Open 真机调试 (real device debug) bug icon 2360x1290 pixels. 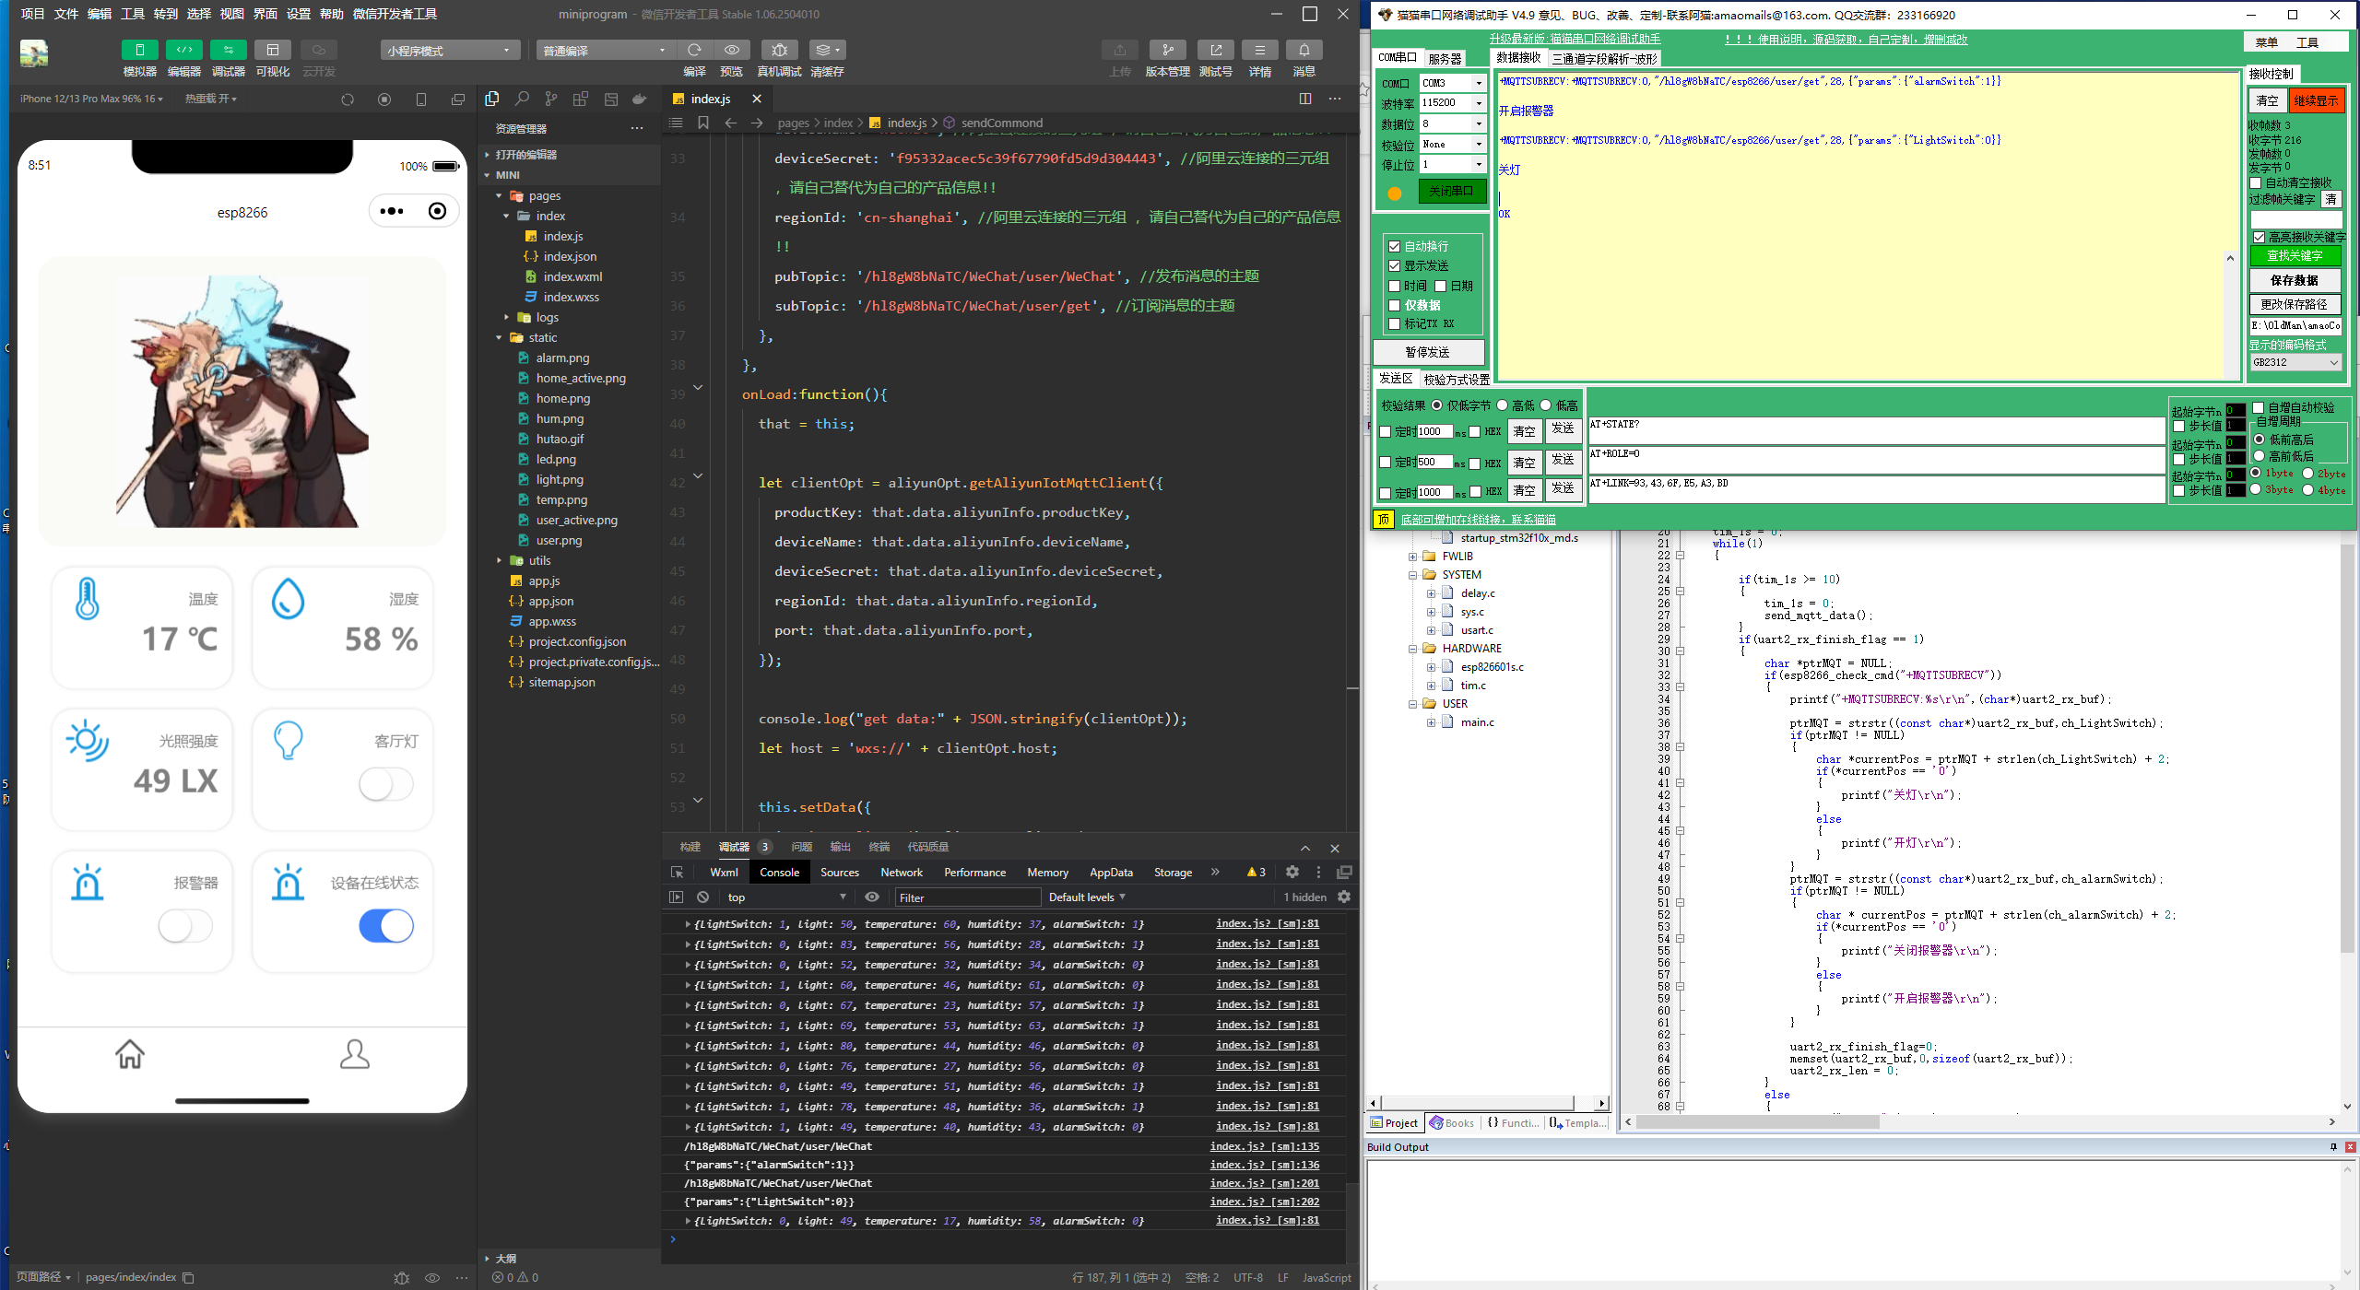(779, 50)
